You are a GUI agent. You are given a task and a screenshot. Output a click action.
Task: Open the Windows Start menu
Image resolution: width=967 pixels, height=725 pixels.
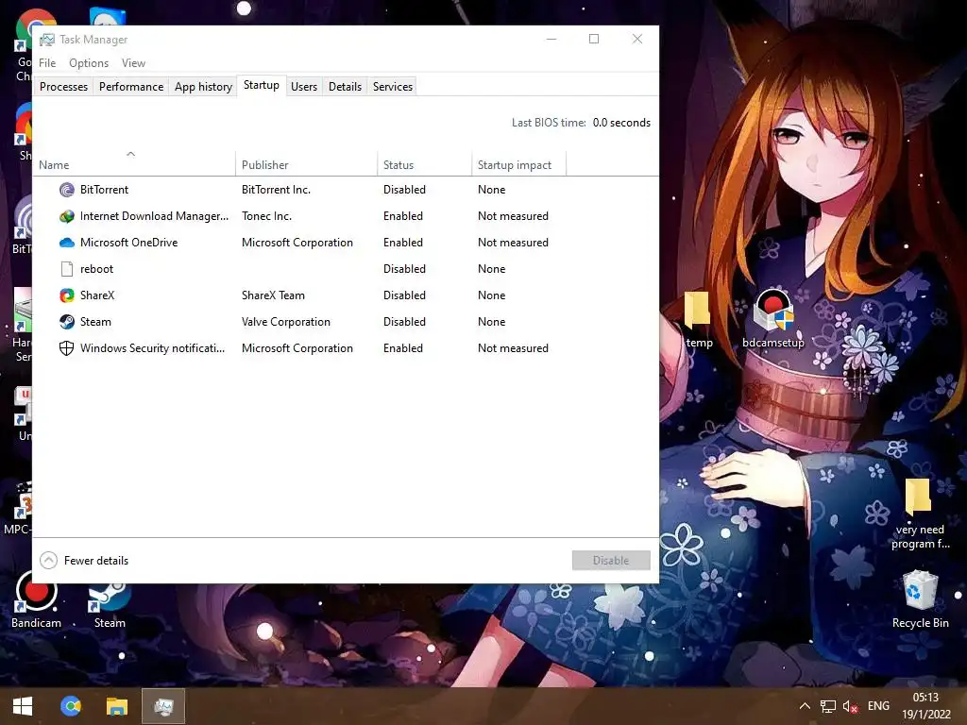(23, 706)
